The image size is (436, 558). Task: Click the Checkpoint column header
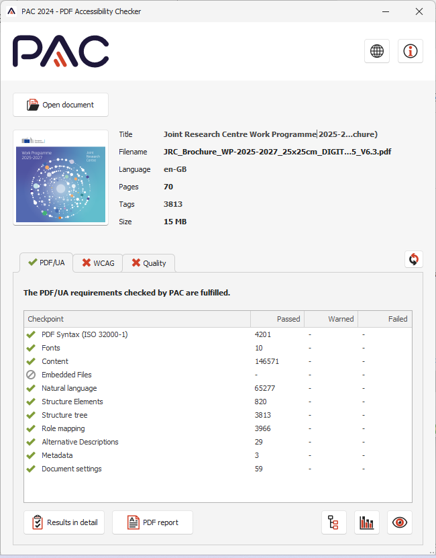point(137,319)
